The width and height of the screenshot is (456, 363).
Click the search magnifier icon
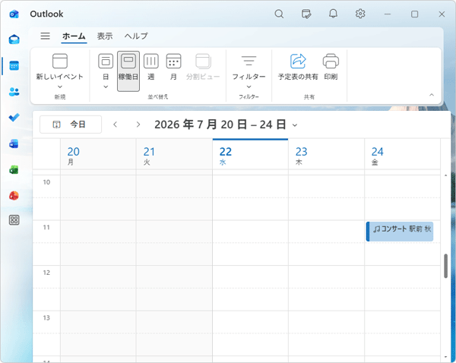tap(279, 14)
